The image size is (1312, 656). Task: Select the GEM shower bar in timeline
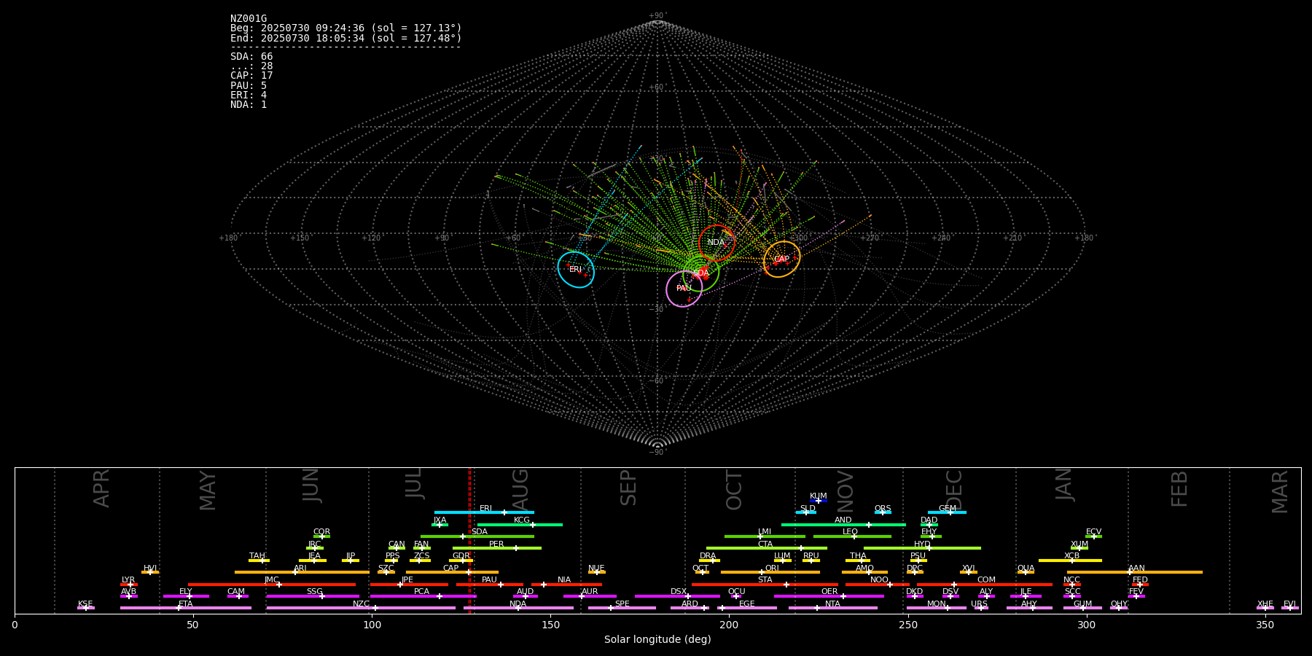(947, 512)
